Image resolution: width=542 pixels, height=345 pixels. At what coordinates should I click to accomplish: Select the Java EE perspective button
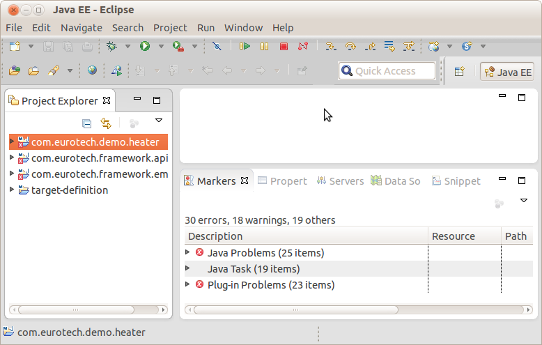[x=507, y=72]
